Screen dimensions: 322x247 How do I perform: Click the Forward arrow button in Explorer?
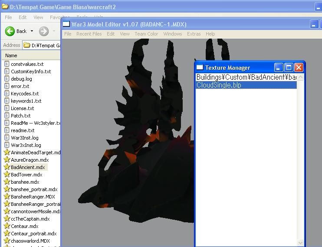click(44, 31)
